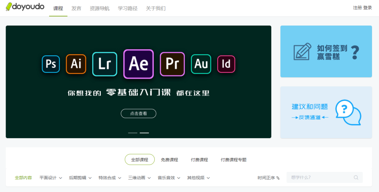Click the pencil sign-in icon
The width and height of the screenshot is (379, 192).
(302, 51)
